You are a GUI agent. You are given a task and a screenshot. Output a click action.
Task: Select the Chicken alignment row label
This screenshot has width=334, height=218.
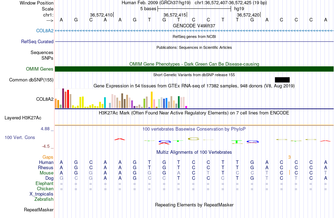coord(45,189)
